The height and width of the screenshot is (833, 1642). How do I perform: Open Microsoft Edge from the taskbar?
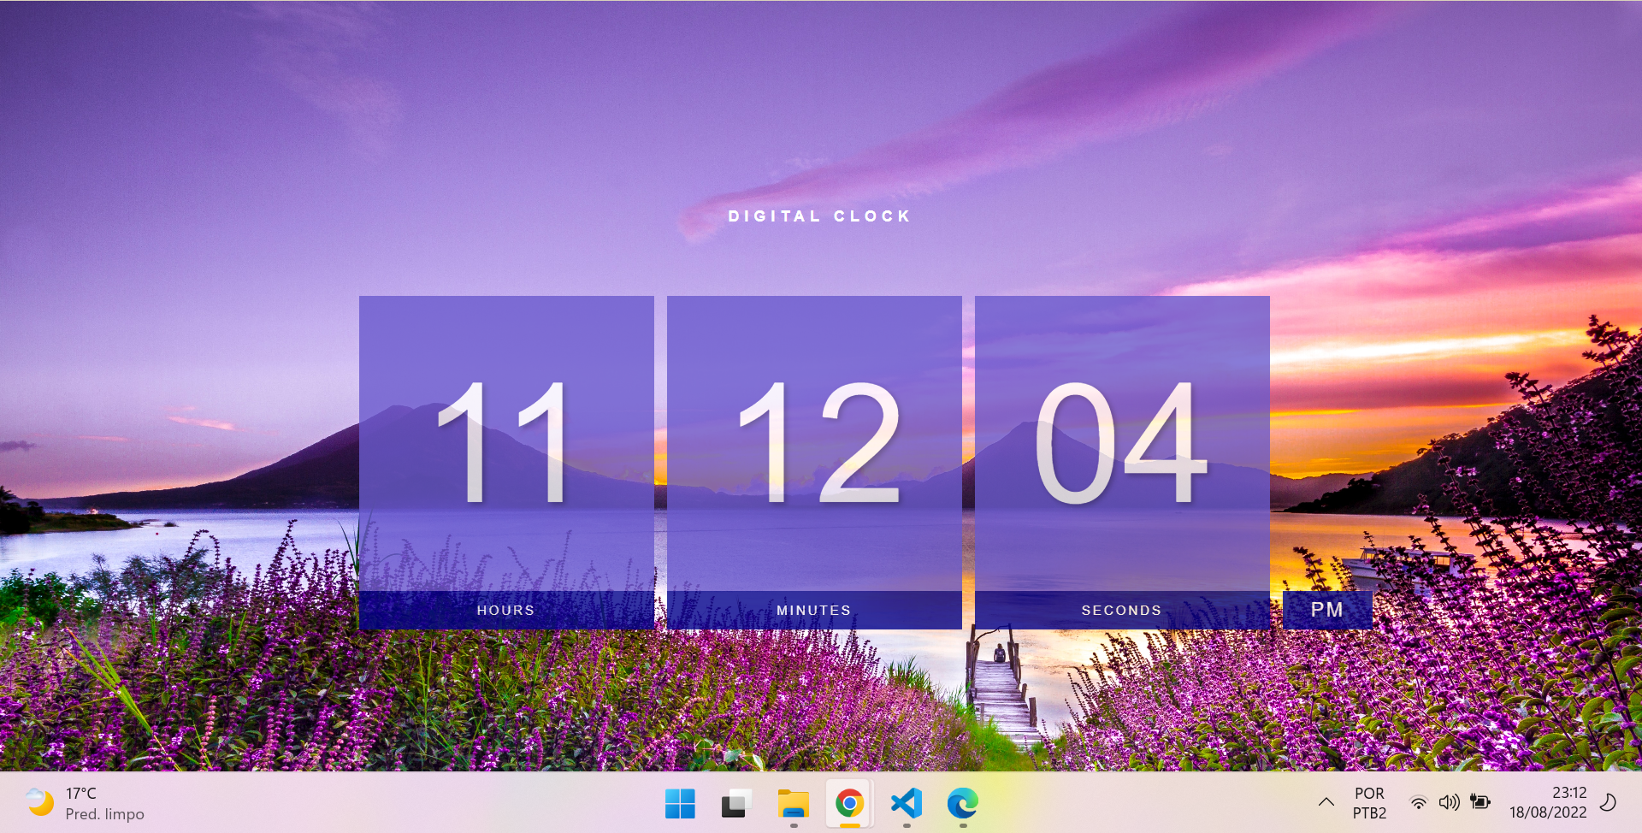tap(962, 803)
